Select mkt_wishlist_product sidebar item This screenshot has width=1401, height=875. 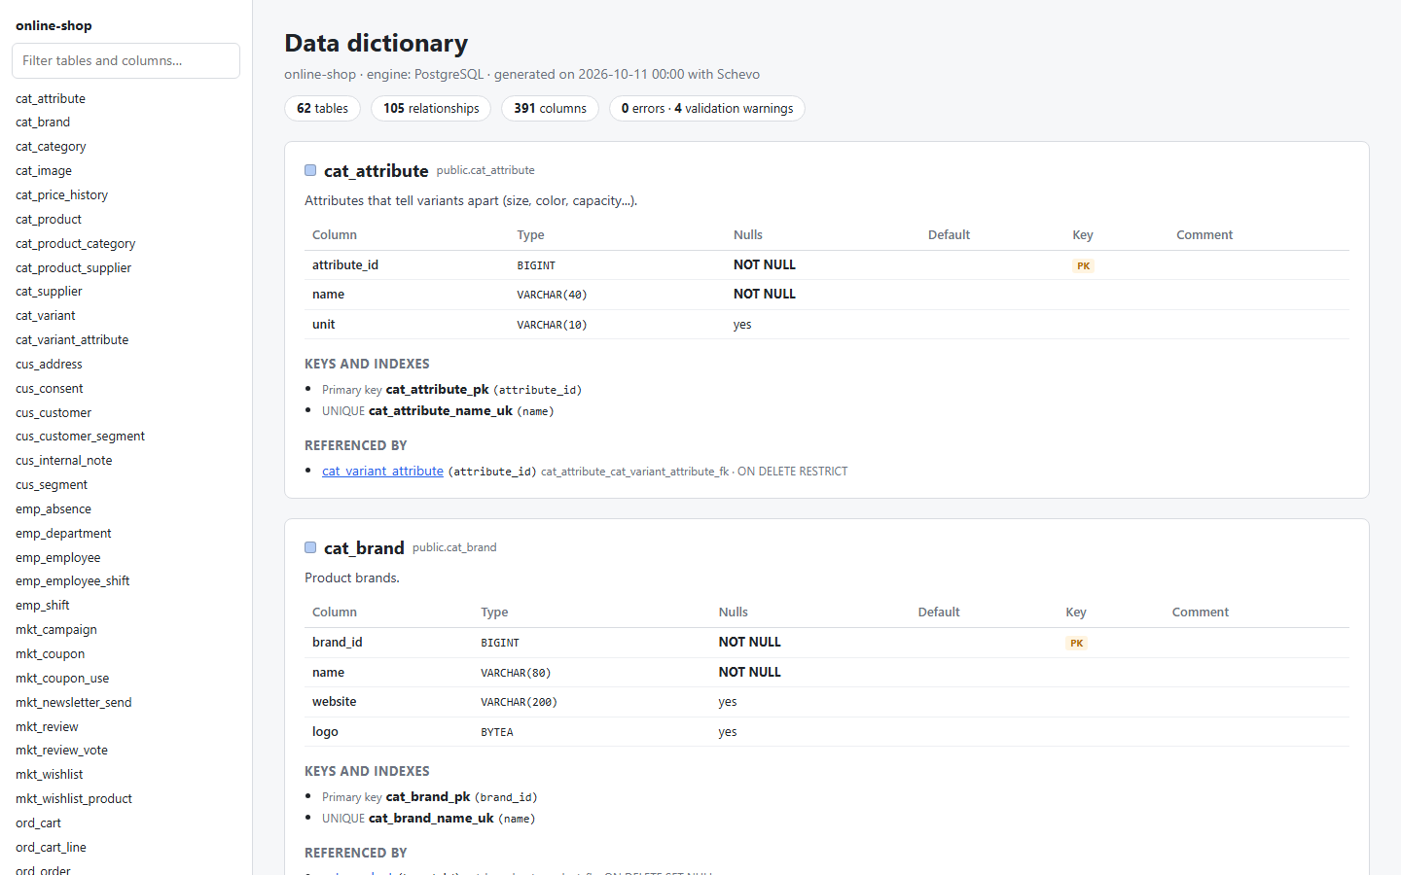click(74, 799)
